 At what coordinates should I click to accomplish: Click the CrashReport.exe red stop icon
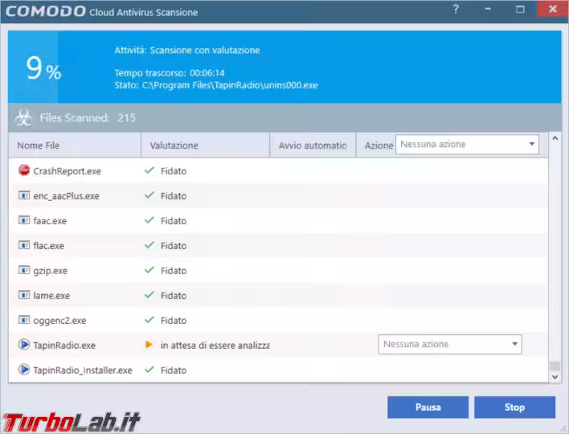[24, 170]
